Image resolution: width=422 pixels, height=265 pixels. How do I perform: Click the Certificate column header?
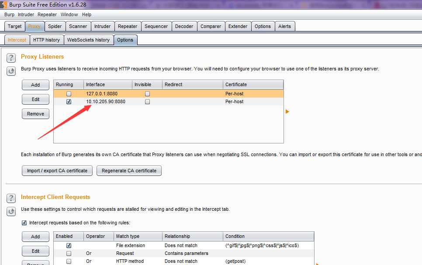coord(253,84)
